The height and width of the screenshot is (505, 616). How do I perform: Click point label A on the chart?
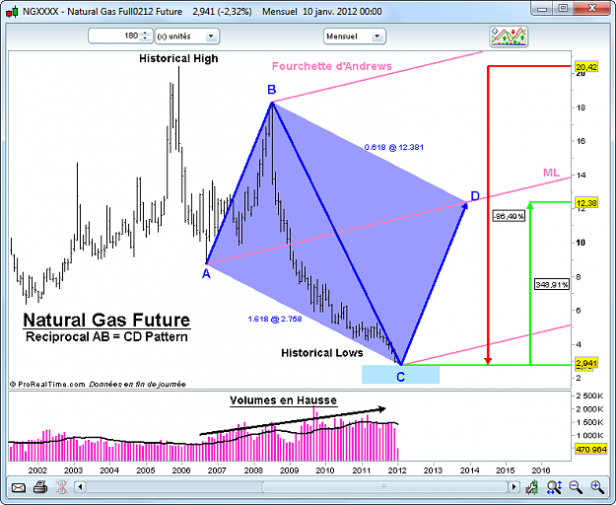(x=206, y=274)
